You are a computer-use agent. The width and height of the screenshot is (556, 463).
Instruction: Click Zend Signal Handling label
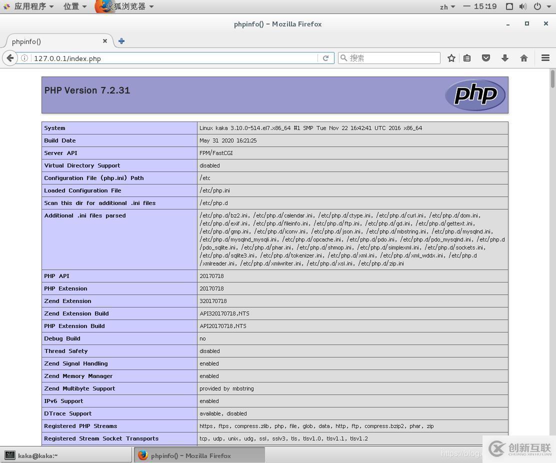(x=75, y=363)
